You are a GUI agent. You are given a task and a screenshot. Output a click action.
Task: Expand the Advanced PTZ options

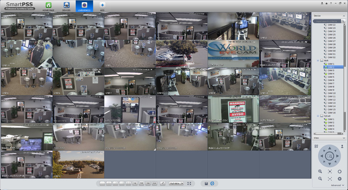click(338, 185)
